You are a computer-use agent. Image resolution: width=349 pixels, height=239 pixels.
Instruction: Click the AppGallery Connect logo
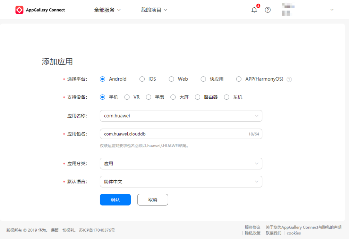tap(40, 10)
